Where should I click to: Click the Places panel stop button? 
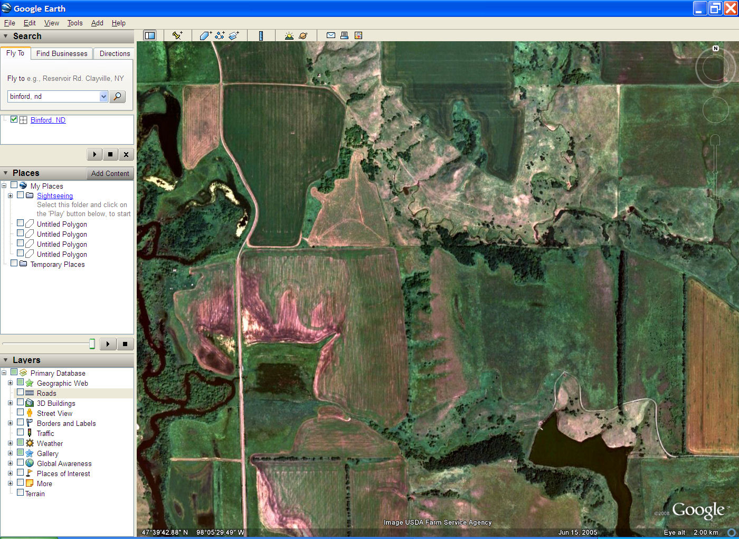click(x=125, y=344)
